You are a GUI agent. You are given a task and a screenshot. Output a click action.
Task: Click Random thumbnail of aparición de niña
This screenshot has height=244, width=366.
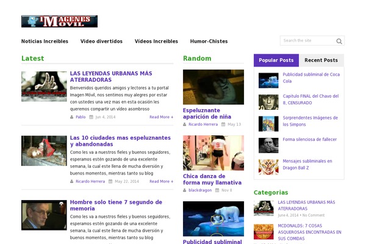point(213,87)
